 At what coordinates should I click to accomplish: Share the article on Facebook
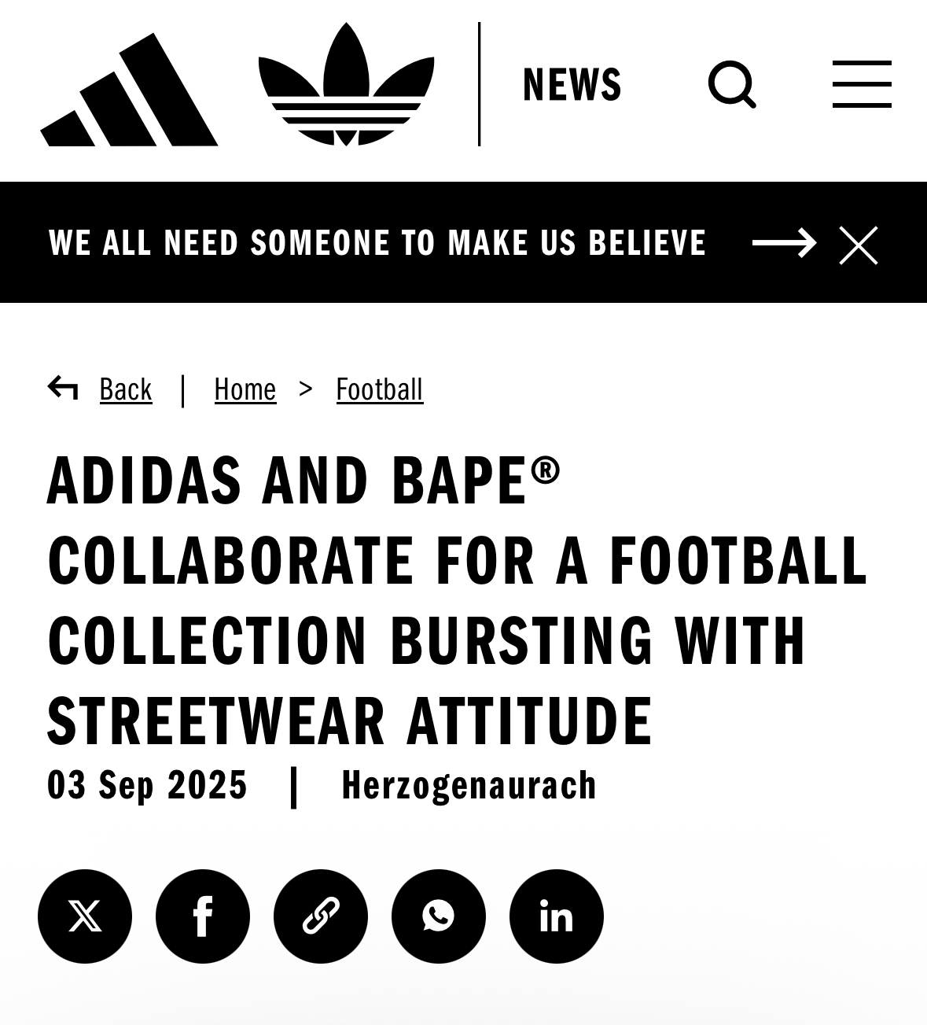(x=203, y=916)
